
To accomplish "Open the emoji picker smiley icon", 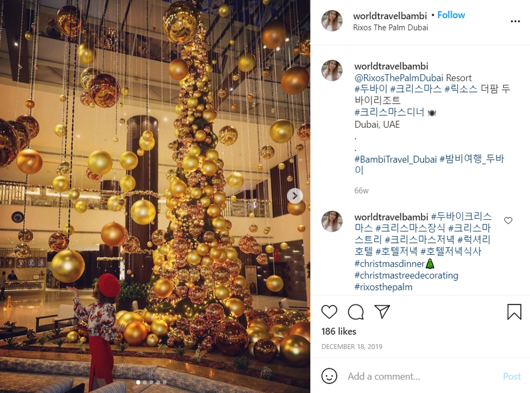I will tap(329, 376).
